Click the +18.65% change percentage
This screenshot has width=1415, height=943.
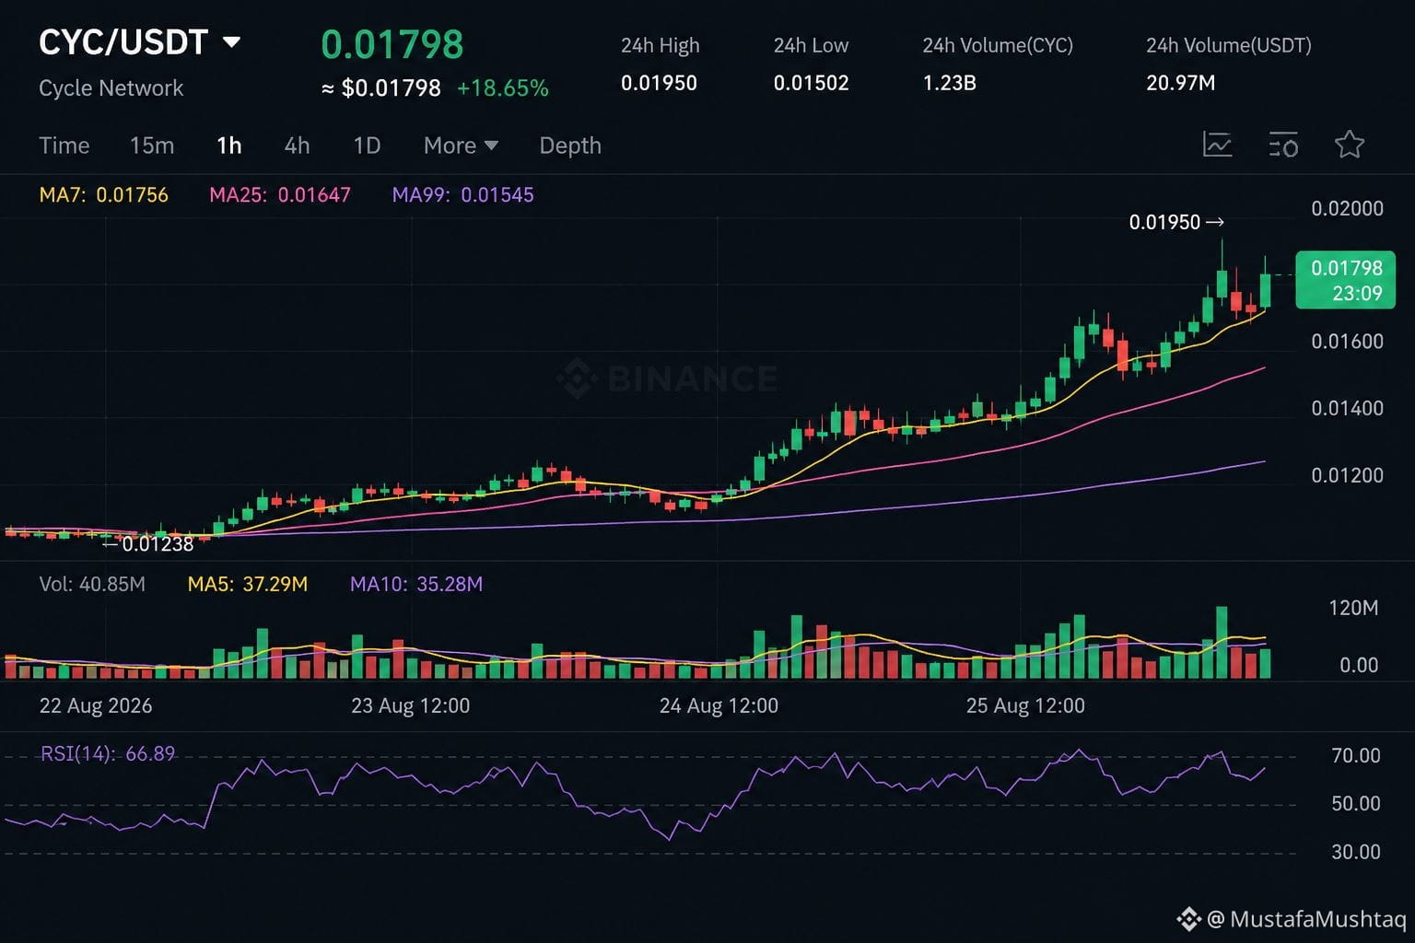tap(503, 88)
